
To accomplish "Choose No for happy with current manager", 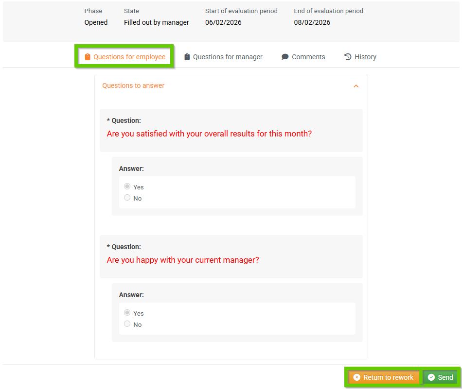I will click(x=127, y=324).
